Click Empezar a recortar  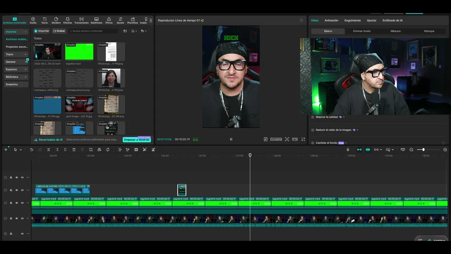137,140
